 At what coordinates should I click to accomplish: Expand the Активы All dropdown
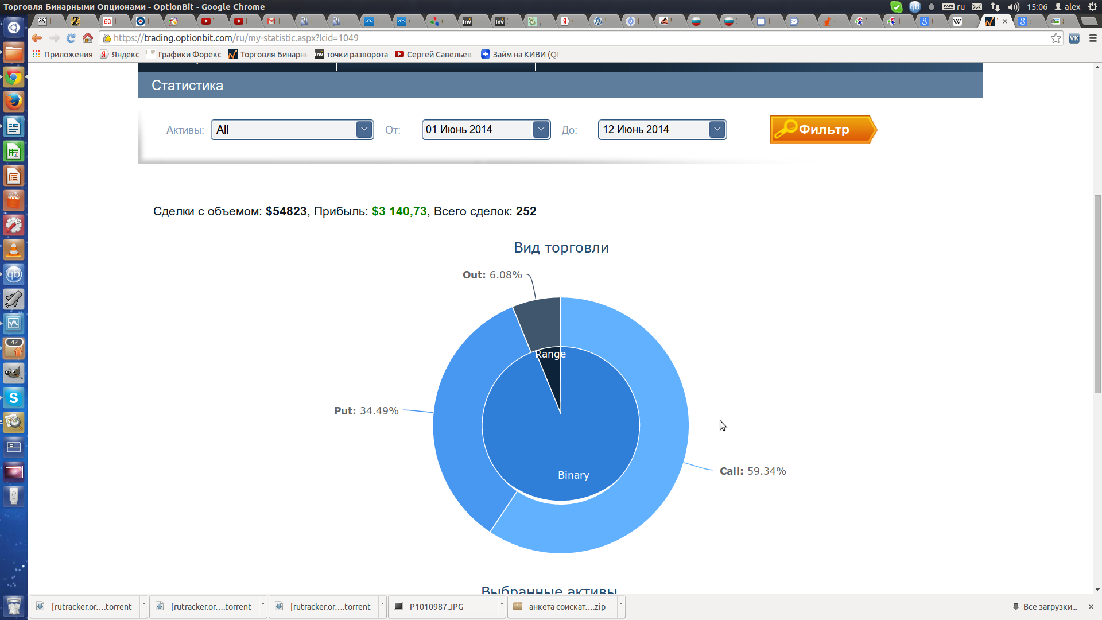pos(364,130)
